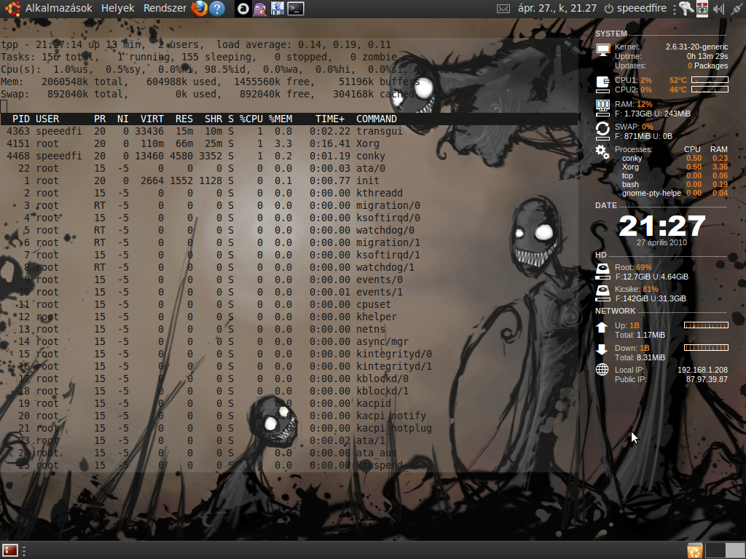Click the cpuset process row
This screenshot has height=559, width=746.
coord(288,304)
